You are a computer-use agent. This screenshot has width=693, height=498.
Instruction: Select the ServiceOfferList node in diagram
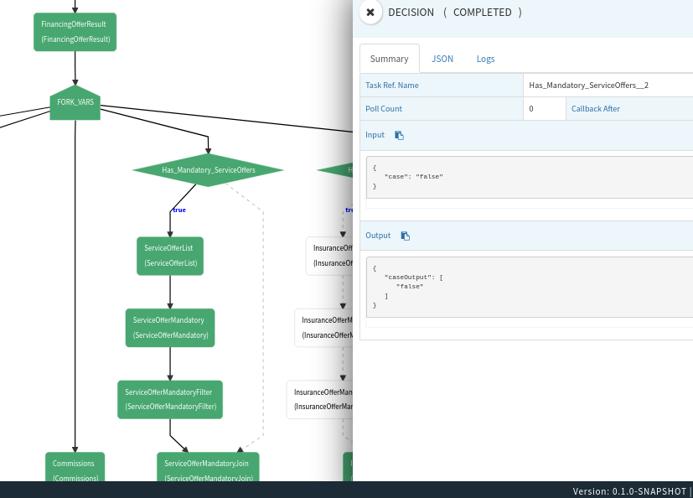(169, 256)
